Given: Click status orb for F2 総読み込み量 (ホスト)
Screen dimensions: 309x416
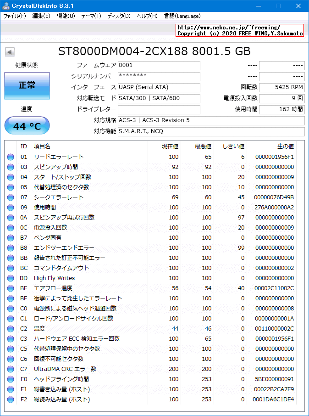Looking at the screenshot, I should point(11,399).
